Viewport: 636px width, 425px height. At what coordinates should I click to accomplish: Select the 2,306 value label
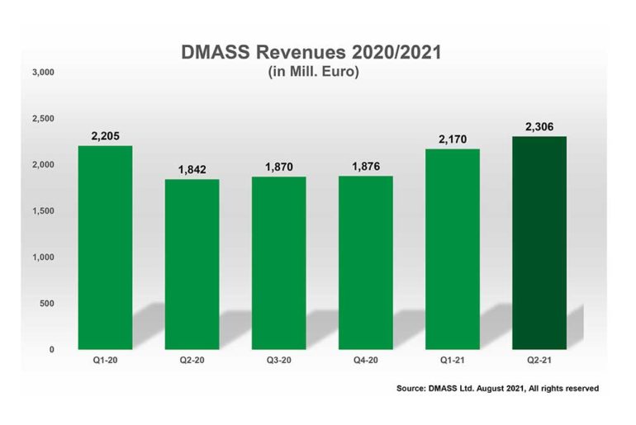coord(539,127)
